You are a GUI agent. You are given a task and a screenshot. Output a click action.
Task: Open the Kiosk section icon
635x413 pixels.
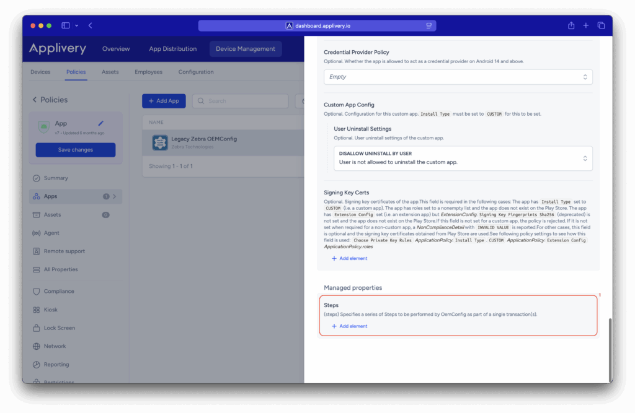pyautogui.click(x=36, y=310)
